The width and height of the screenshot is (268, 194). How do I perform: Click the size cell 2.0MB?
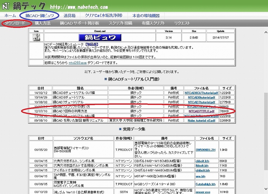point(194,37)
